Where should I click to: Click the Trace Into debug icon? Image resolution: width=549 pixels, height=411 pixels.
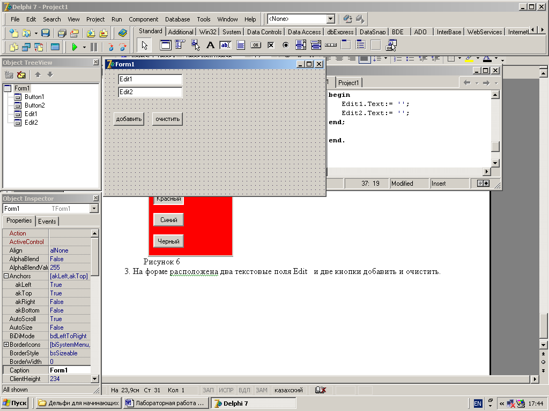110,47
